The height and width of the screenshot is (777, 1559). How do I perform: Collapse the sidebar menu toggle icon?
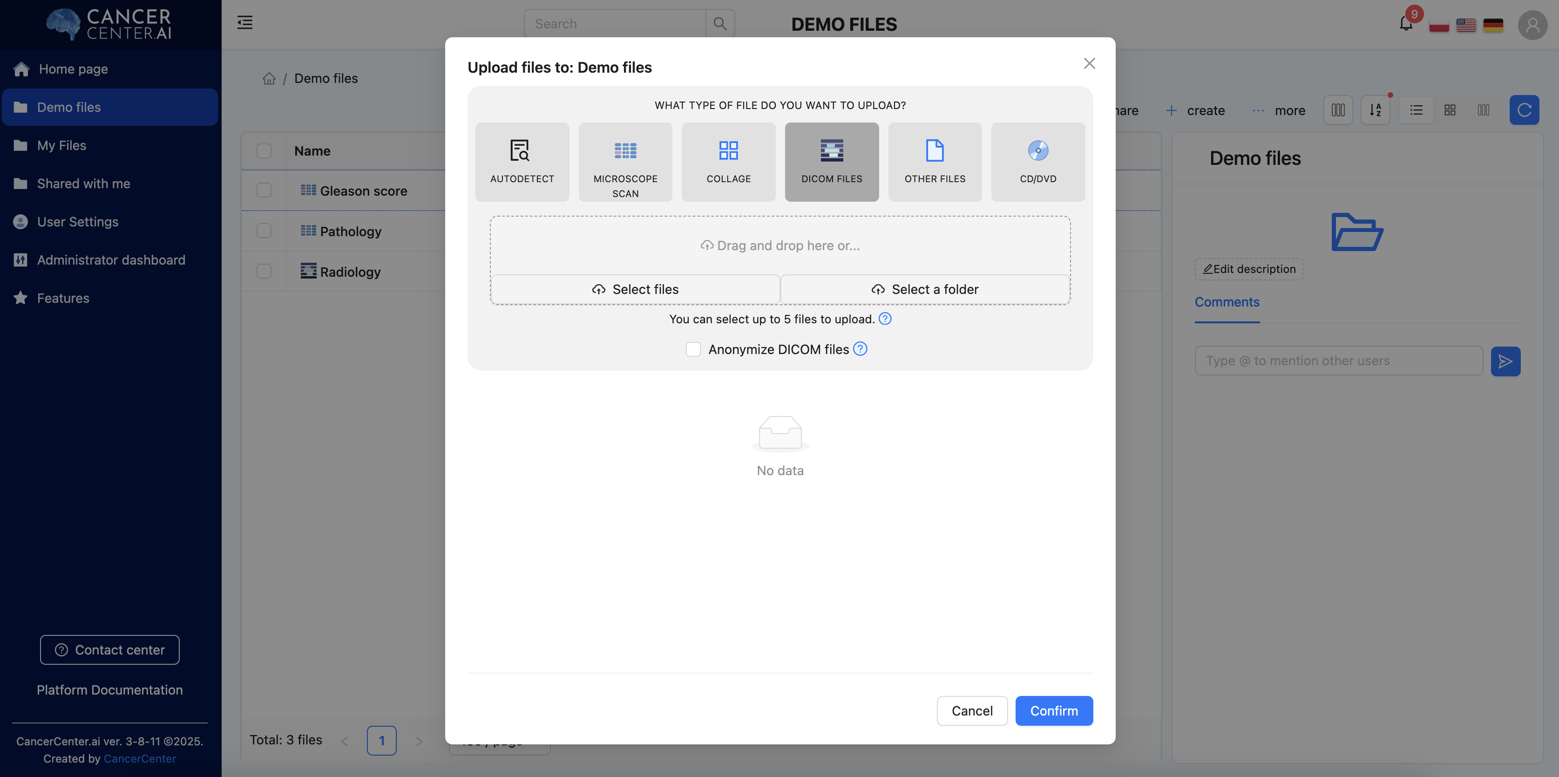(244, 23)
